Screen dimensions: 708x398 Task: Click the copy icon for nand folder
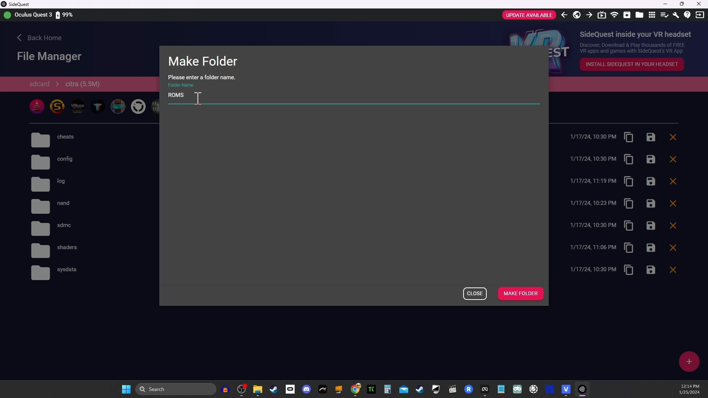(629, 203)
